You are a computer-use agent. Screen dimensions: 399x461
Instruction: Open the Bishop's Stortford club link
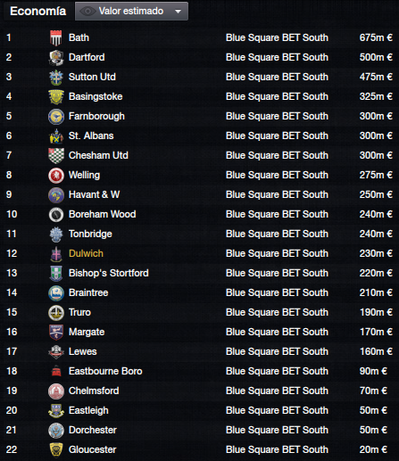[109, 273]
